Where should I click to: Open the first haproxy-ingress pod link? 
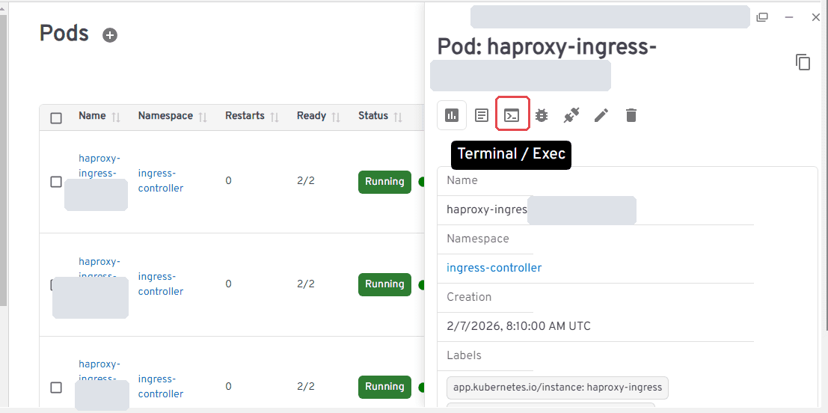click(x=99, y=165)
